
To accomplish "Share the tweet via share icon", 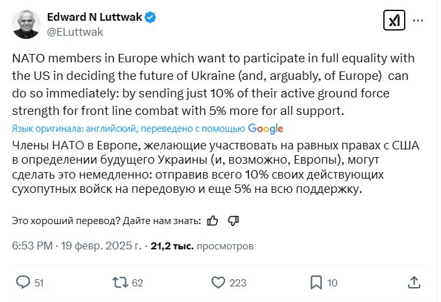I will coord(414,282).
